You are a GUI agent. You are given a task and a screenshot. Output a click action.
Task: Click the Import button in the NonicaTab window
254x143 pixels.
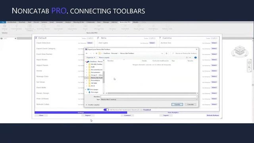pyautogui.click(x=88, y=115)
